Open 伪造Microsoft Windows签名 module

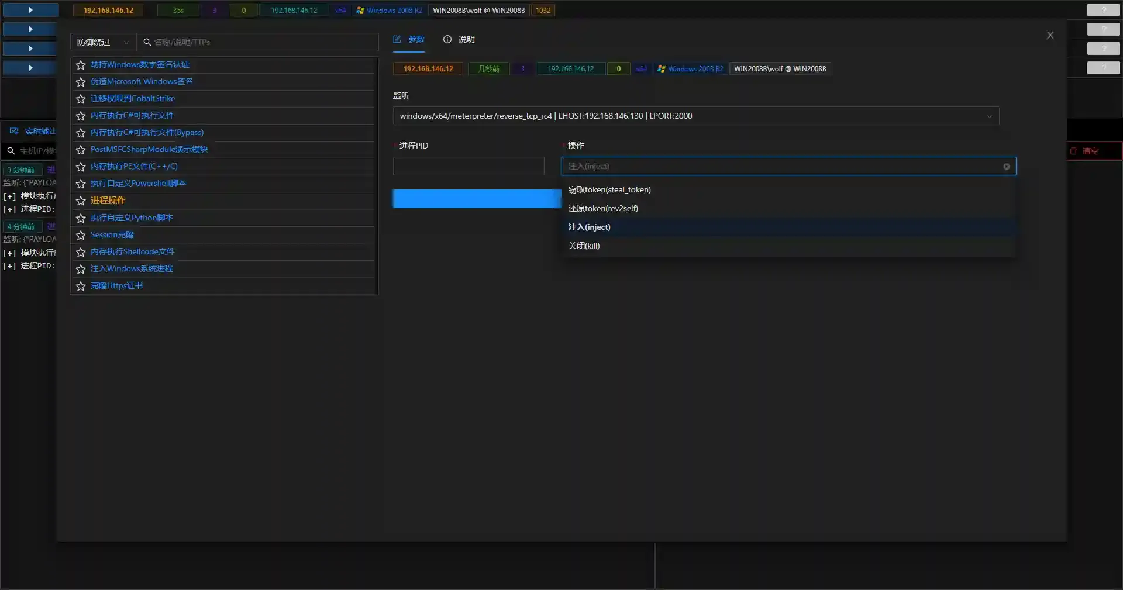142,81
